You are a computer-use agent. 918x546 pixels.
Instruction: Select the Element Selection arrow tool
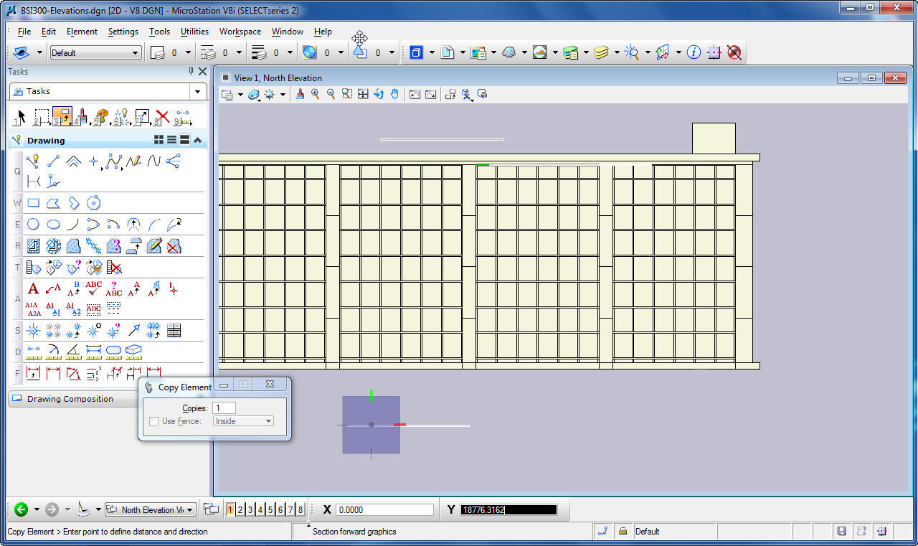[x=21, y=116]
